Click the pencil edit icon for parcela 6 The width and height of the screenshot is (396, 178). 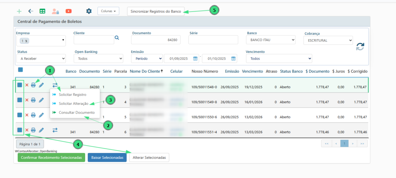41,130
